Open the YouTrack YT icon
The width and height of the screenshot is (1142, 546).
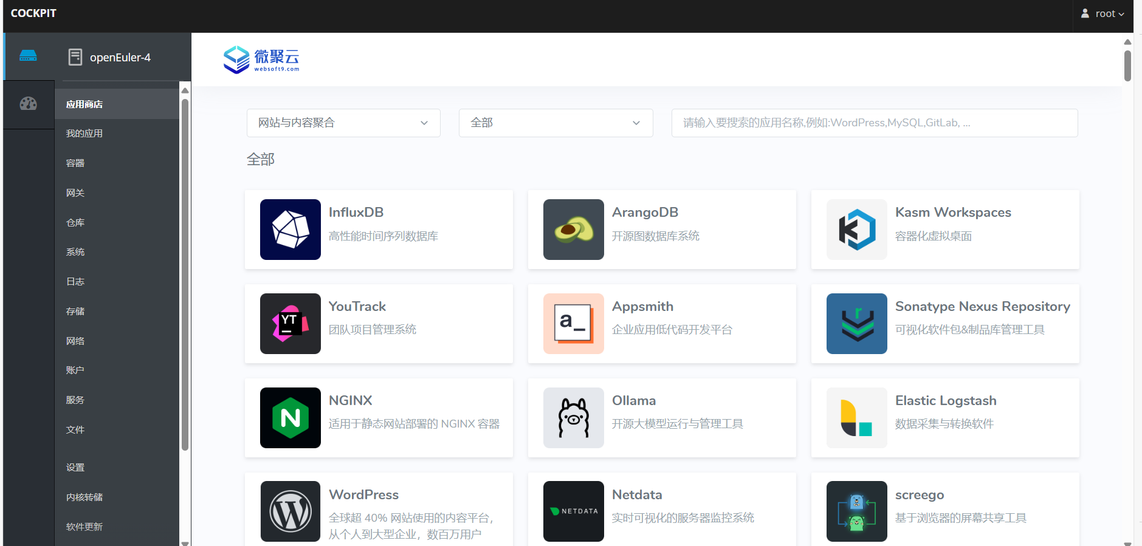point(291,324)
